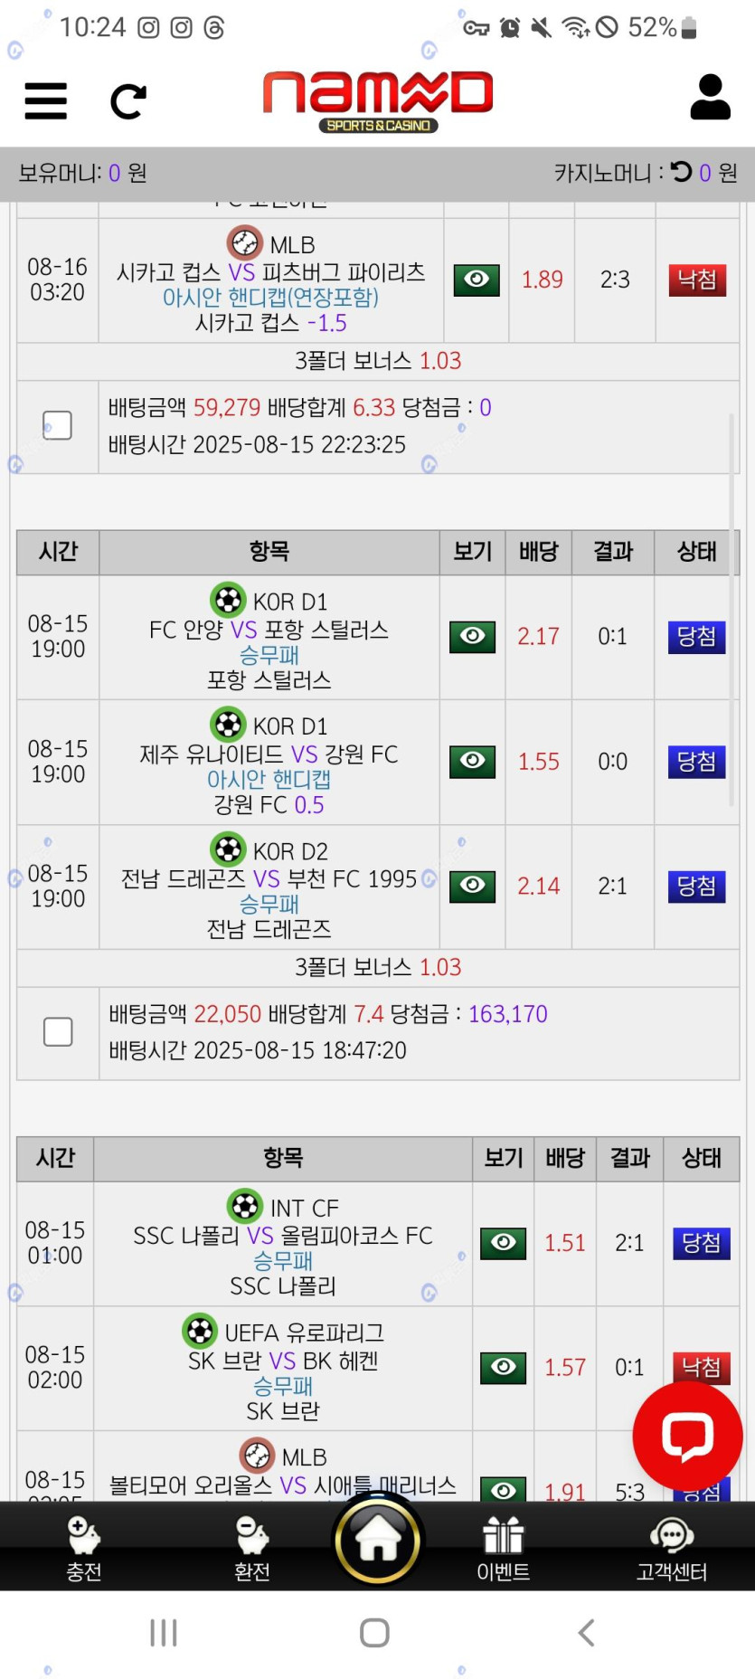View details of 제주 유나이티드 VS 강원 match
This screenshot has height=1679, width=755.
(x=473, y=762)
